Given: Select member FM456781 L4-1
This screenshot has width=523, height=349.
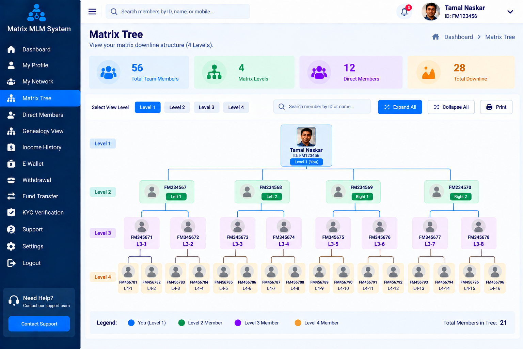Looking at the screenshot, I should (128, 278).
